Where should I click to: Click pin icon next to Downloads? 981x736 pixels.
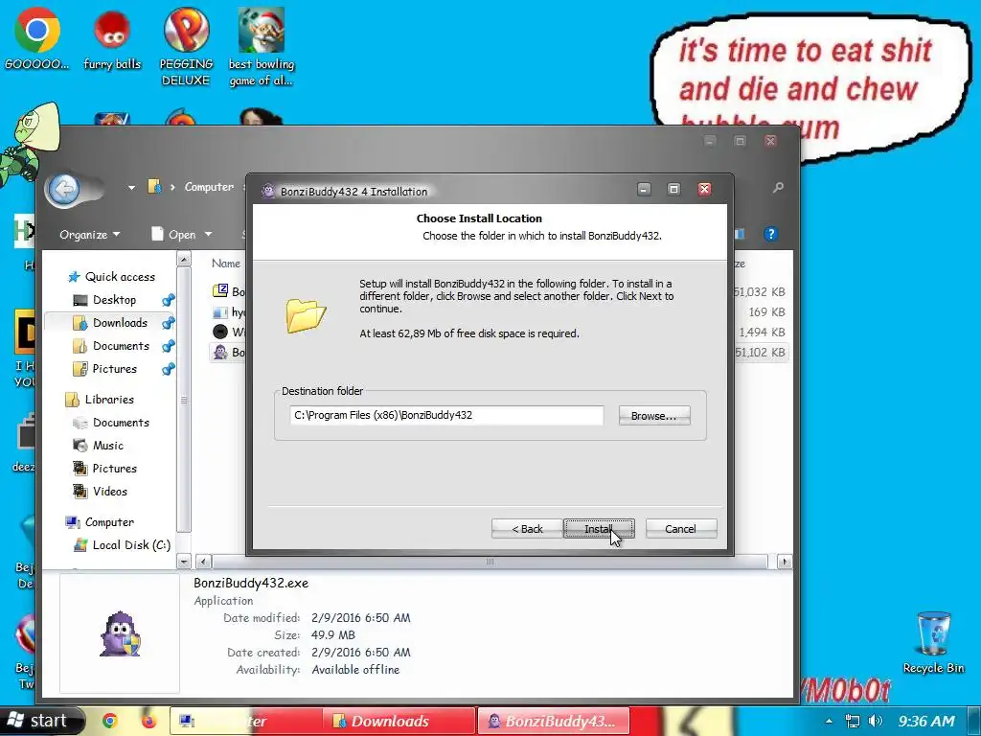coord(168,323)
